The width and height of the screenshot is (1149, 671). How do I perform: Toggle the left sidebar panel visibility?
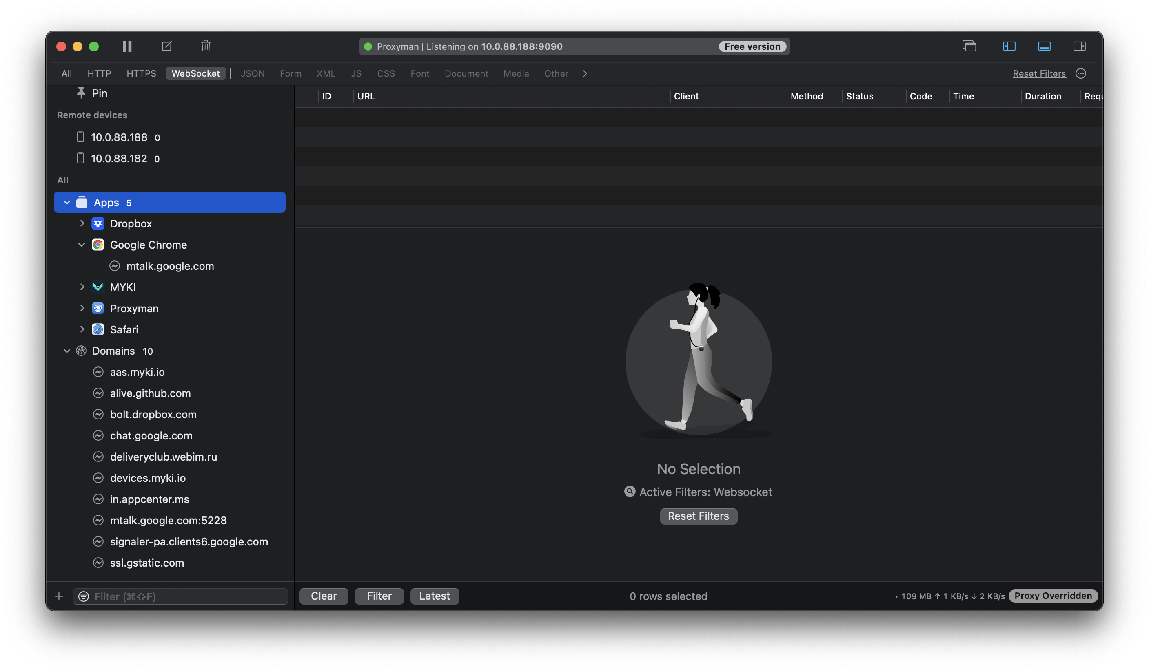click(x=1009, y=46)
